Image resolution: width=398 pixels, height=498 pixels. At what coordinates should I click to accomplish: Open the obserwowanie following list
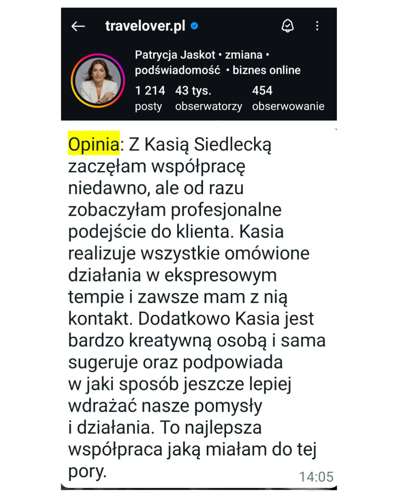tap(288, 106)
